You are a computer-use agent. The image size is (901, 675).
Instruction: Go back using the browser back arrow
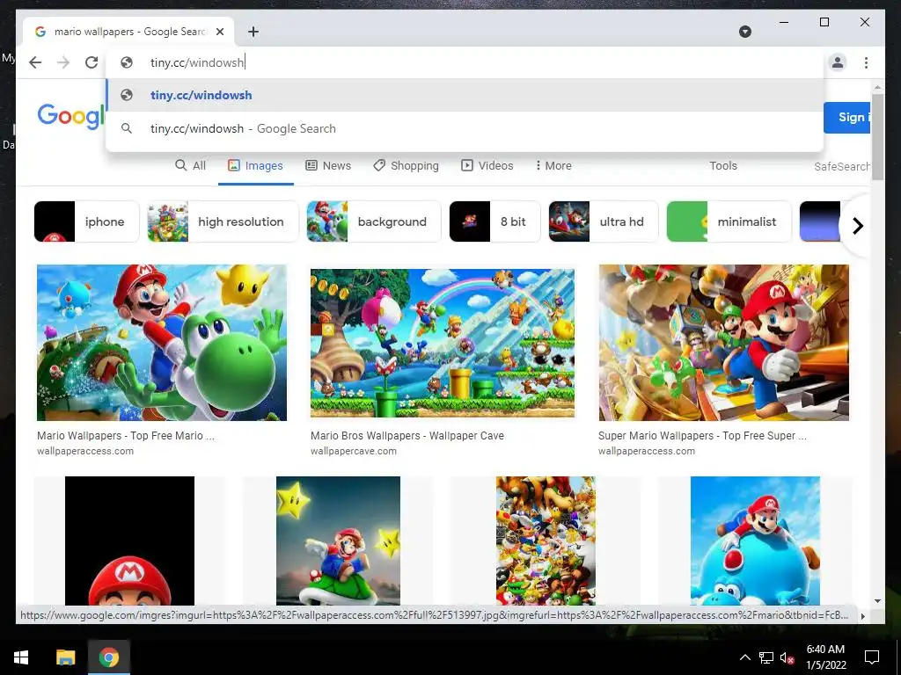coord(35,62)
